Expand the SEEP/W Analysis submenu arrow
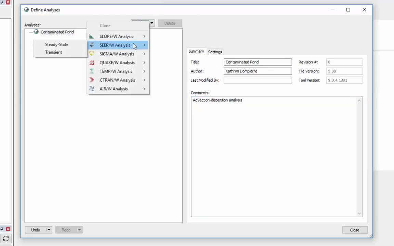This screenshot has height=246, width=394. tap(144, 45)
